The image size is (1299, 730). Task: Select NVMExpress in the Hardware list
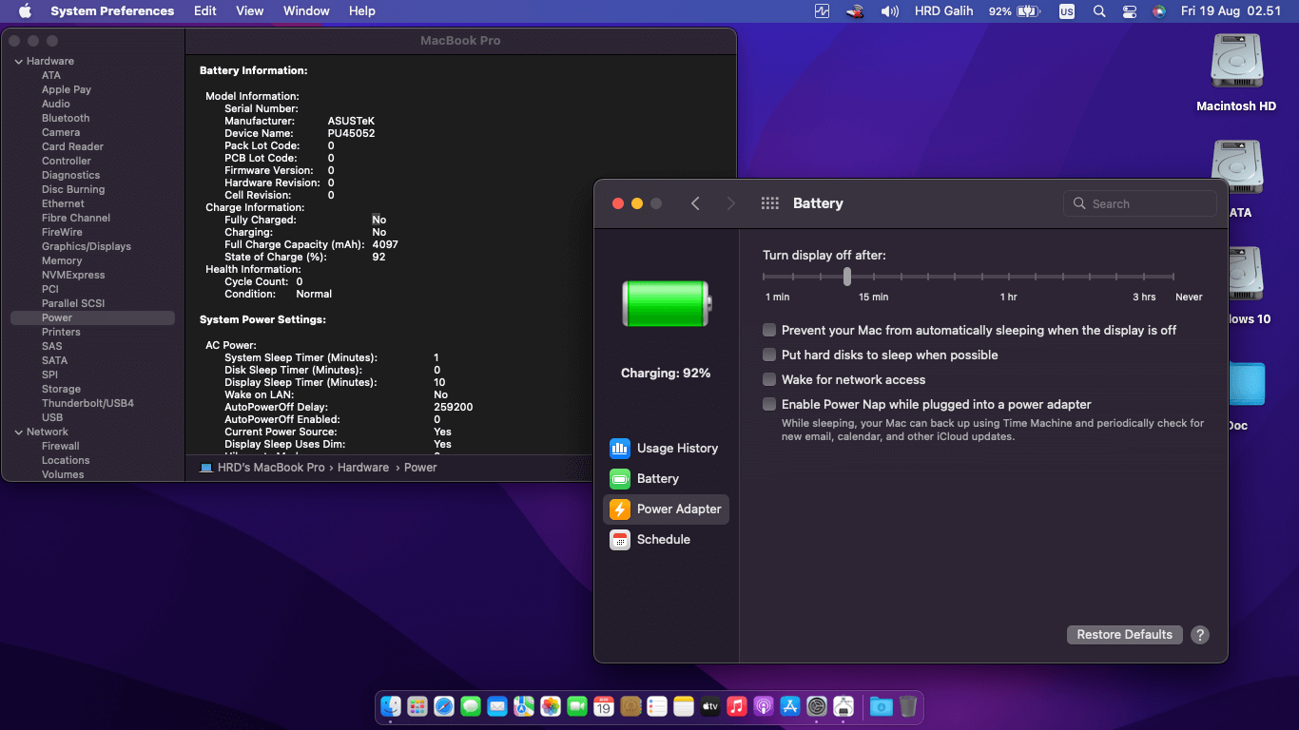point(73,275)
